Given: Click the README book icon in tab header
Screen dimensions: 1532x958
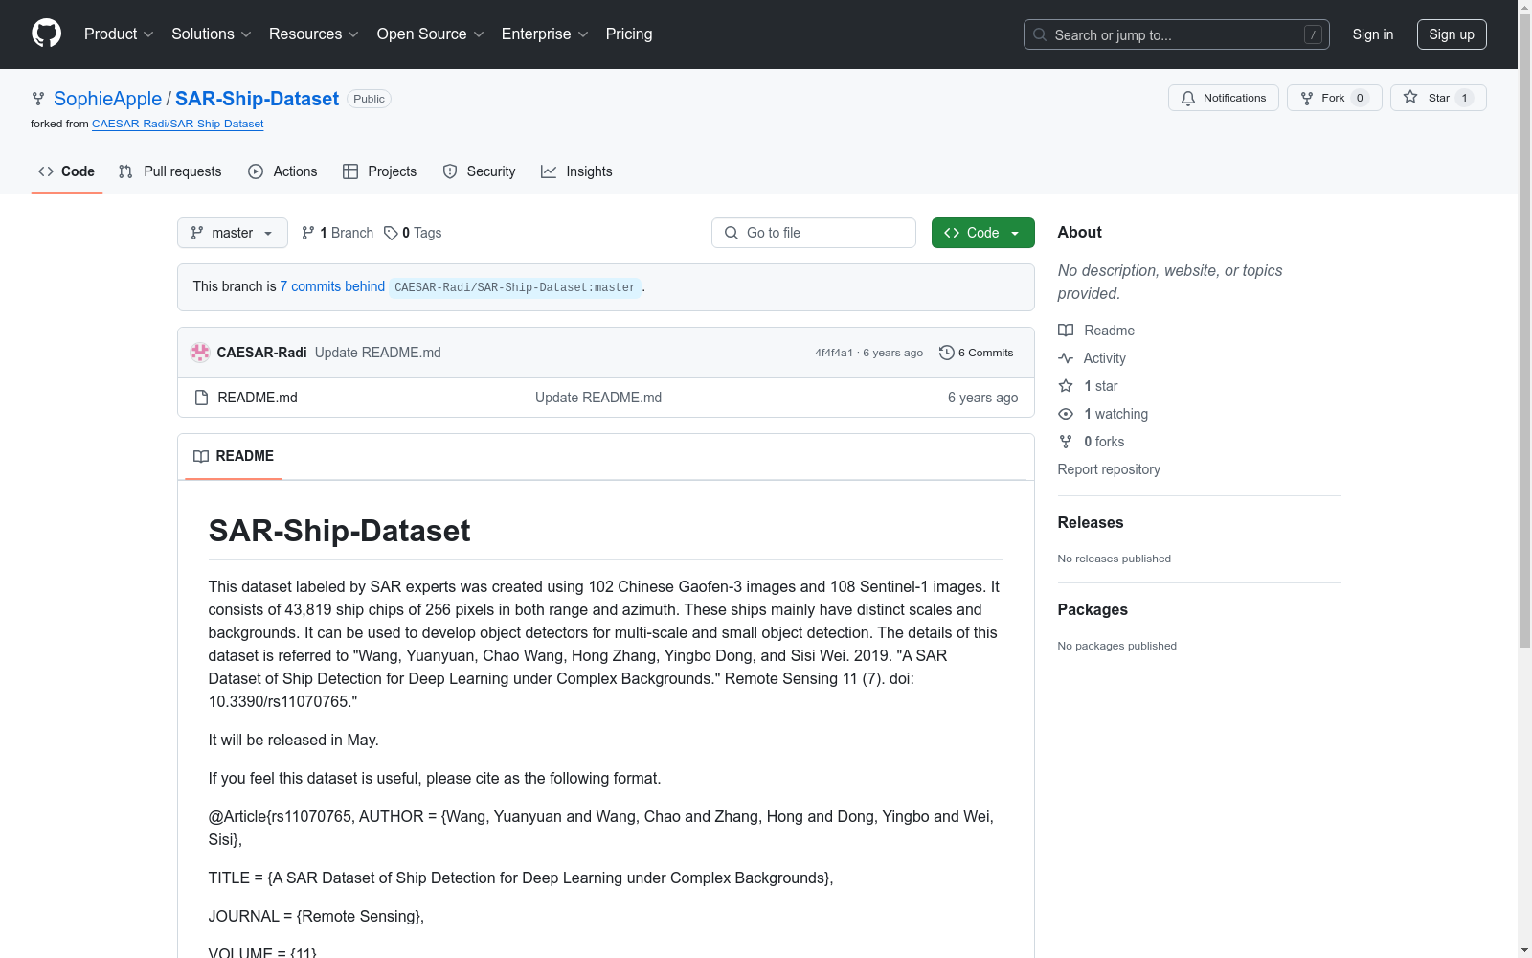Looking at the screenshot, I should (x=201, y=456).
